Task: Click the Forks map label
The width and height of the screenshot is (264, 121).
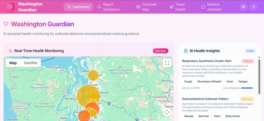Action: 14,77
